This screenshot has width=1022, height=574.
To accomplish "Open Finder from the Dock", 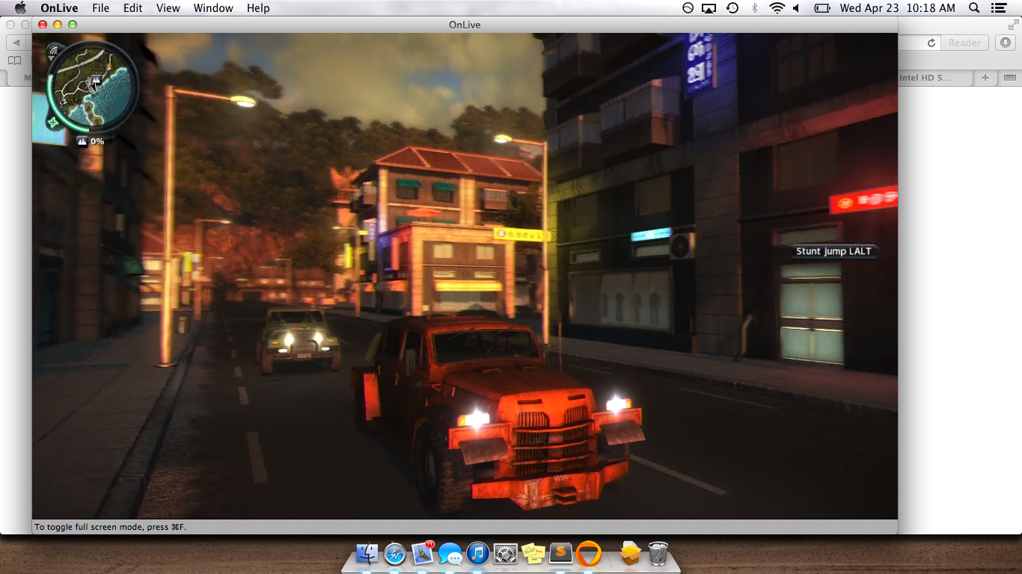I will tap(367, 554).
